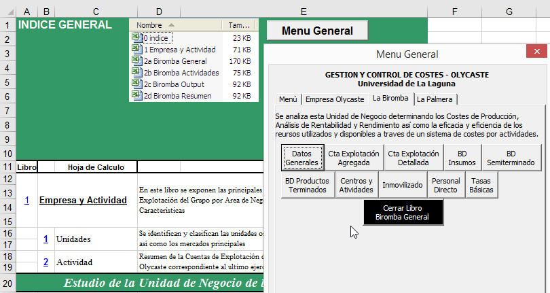Screen dimensions: 550x293
Task: Switch to the Menú tab
Action: tap(287, 99)
